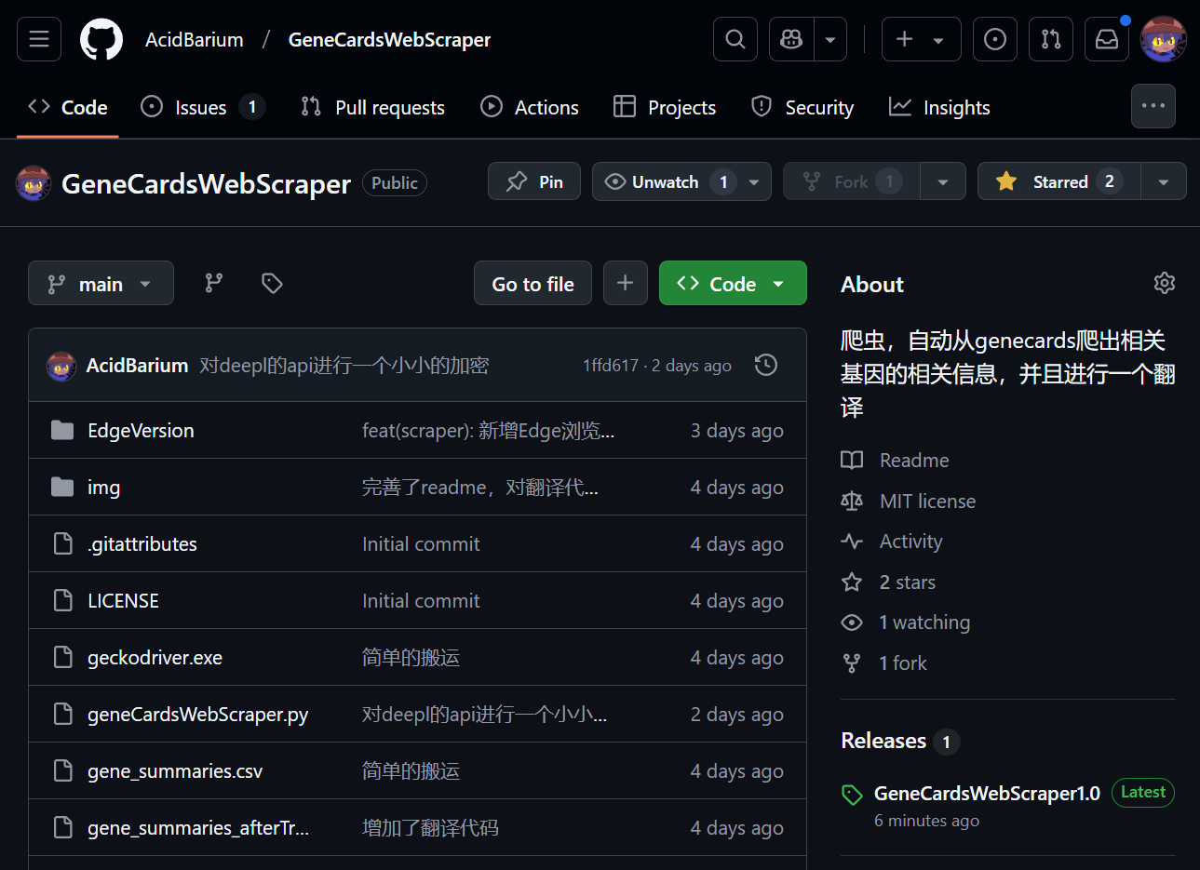Open the user profile avatar menu
This screenshot has width=1200, height=870.
point(1164,39)
